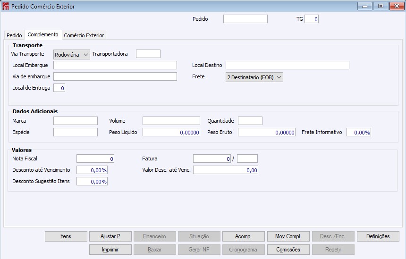406x259 pixels.
Task: Click the Situação button
Action: [199, 236]
